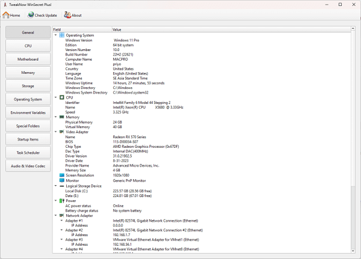The width and height of the screenshot is (361, 259).
Task: Open Task Scheduler section
Action: pos(28,153)
